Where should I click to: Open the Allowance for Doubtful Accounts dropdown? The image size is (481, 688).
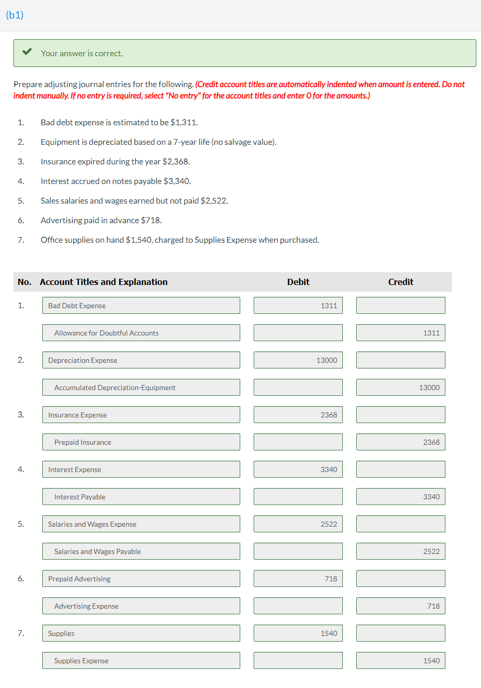pos(141,332)
